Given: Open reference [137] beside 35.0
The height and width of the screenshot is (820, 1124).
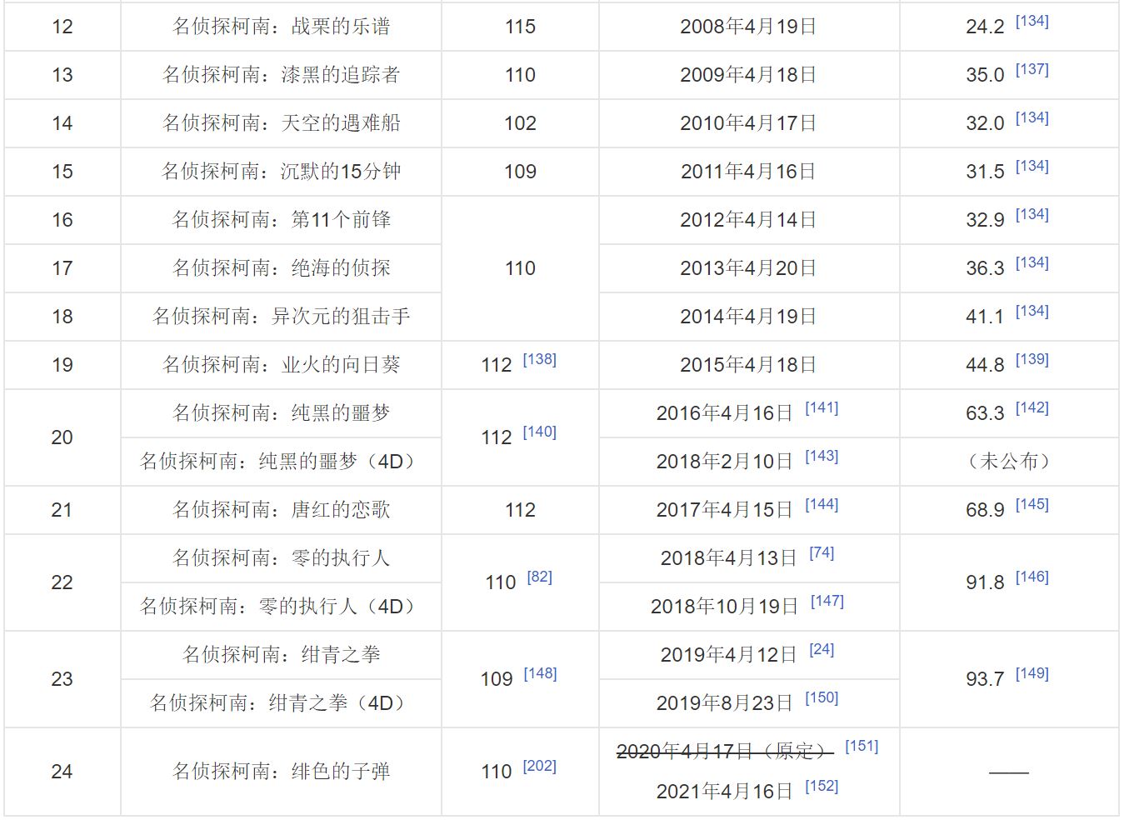Looking at the screenshot, I should click(x=1032, y=70).
